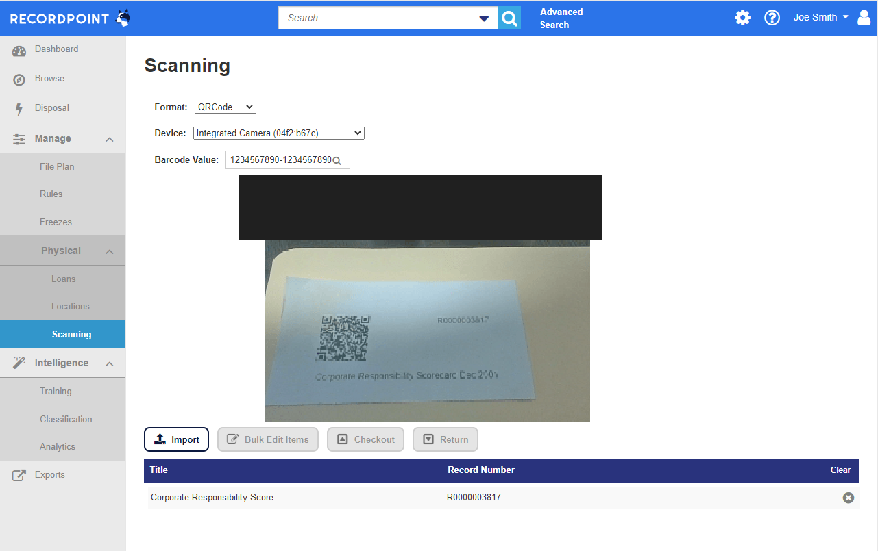Open the Device camera dropdown
Image resolution: width=878 pixels, height=551 pixels.
pyautogui.click(x=279, y=133)
